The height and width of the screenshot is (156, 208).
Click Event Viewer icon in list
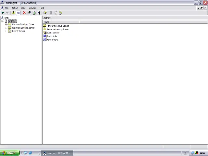coord(45,32)
